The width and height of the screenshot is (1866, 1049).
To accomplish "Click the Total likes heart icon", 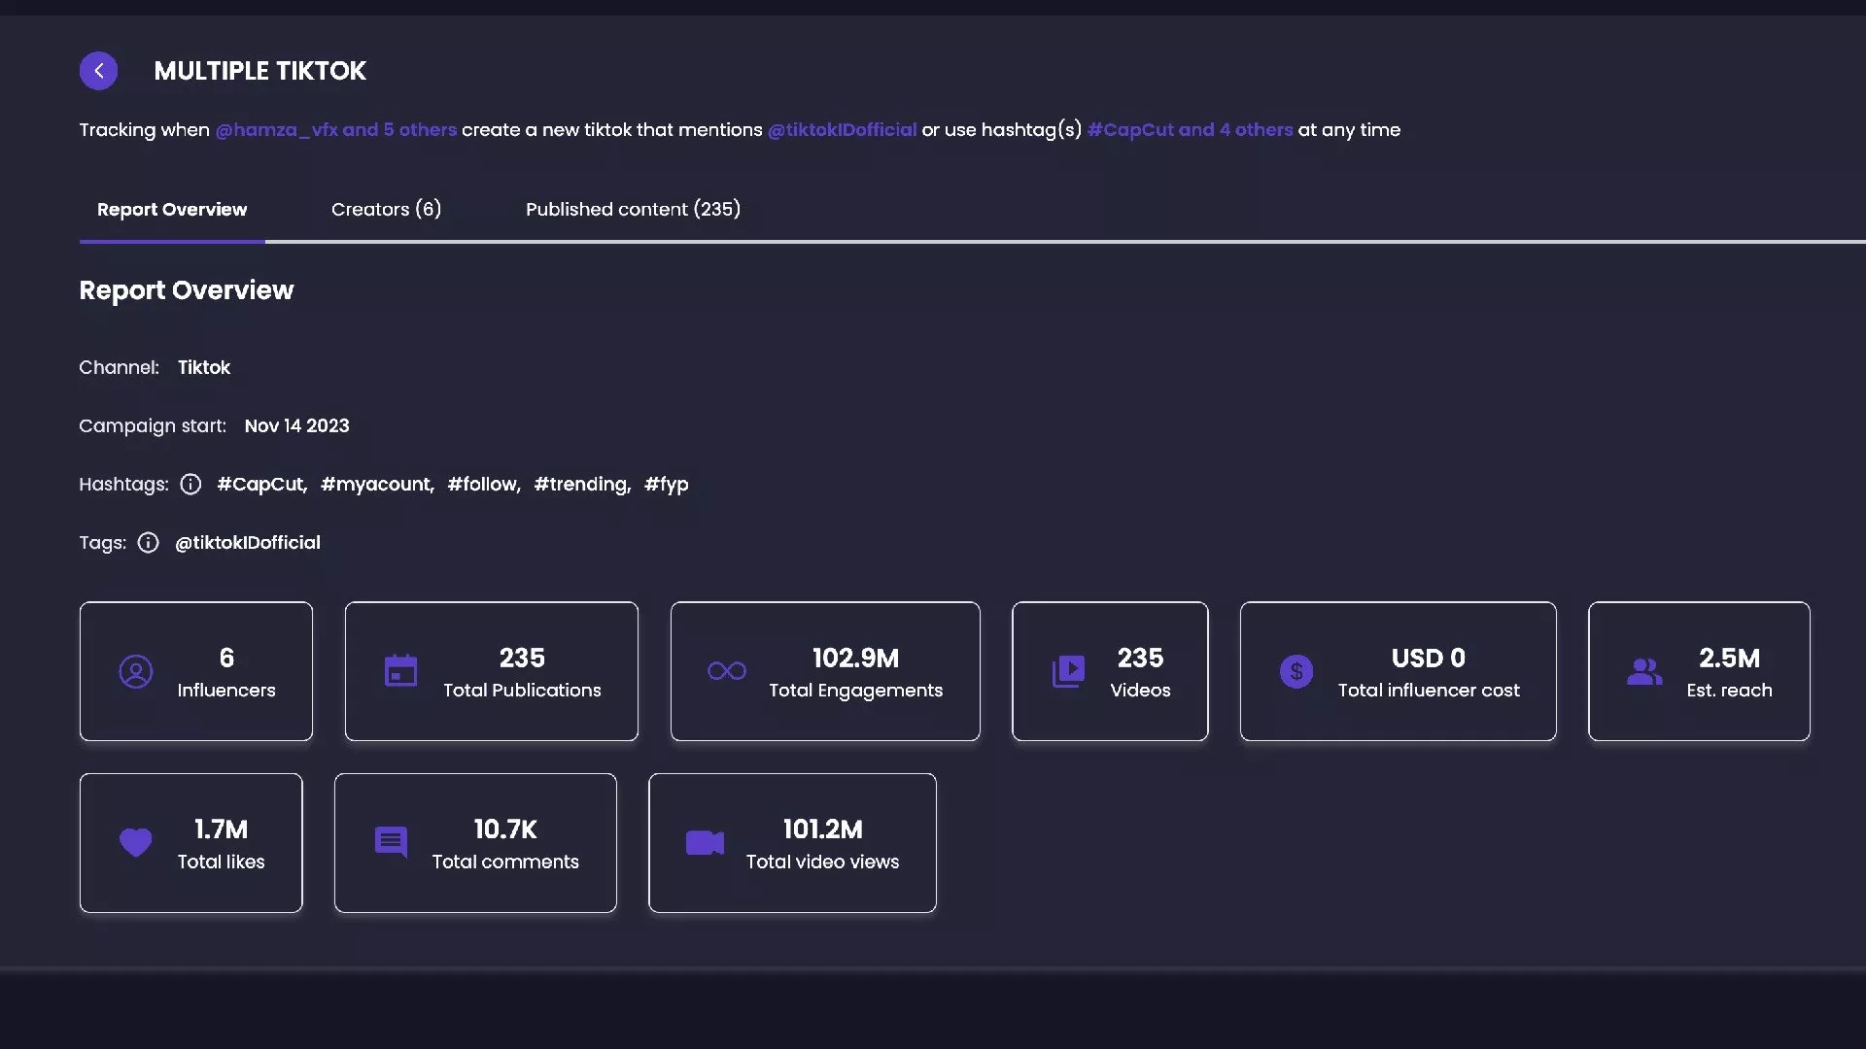I will coord(136,842).
